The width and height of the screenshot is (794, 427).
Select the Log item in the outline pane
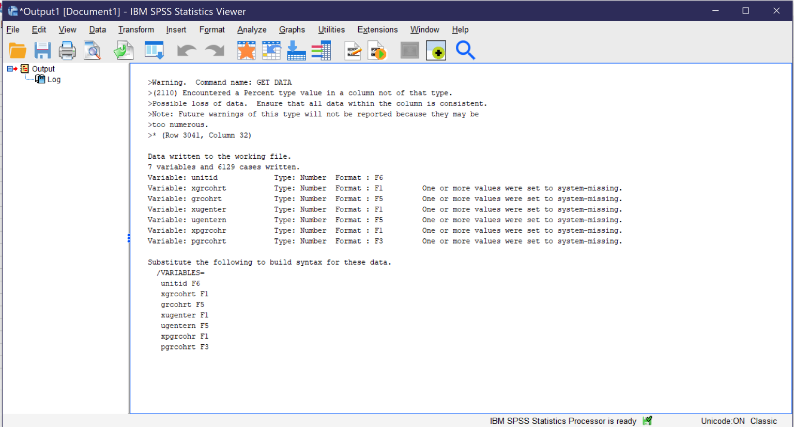click(54, 79)
